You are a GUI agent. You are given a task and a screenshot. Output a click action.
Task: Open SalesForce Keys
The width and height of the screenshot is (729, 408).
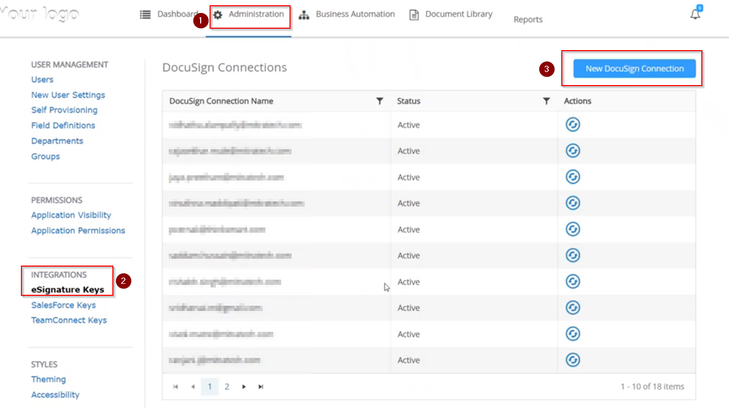pyautogui.click(x=63, y=305)
